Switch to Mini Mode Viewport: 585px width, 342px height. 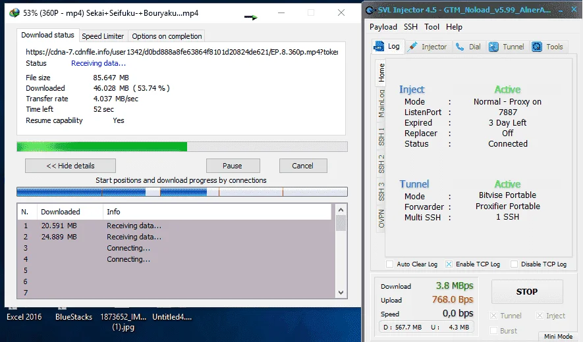click(x=558, y=337)
